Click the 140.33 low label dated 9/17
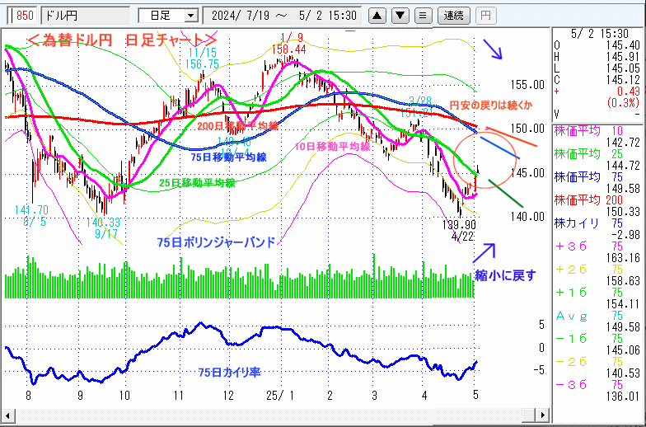This screenshot has width=646, height=427. 103,223
